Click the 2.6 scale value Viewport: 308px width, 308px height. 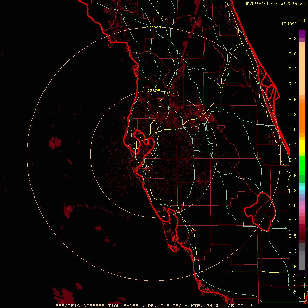(x=293, y=176)
